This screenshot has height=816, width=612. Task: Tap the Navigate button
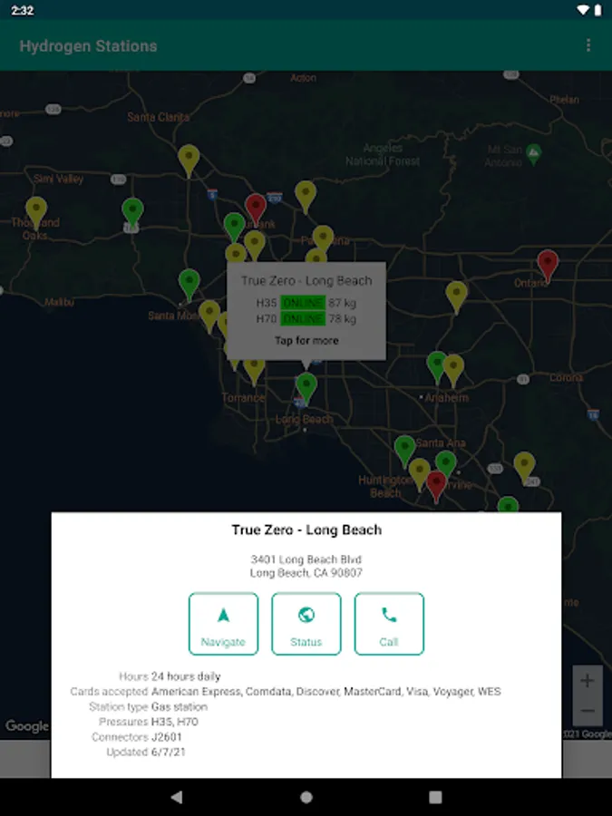[x=223, y=624]
